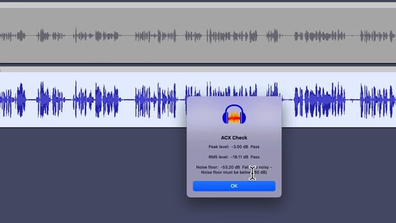Click the 'Noise floor must be below -60 dB' text
Viewport: 396px width, 223px height.
(x=234, y=172)
